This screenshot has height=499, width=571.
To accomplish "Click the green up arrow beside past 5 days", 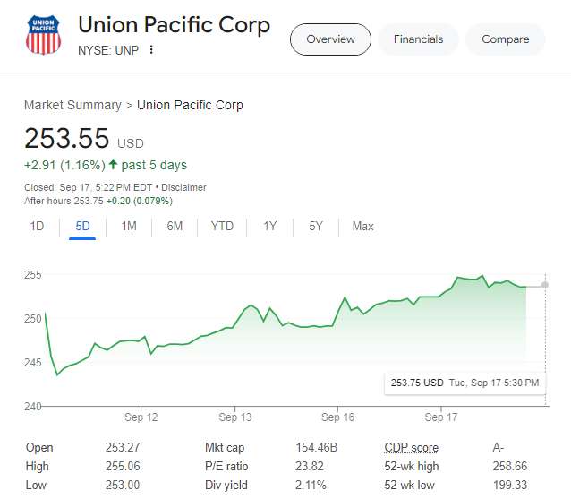I will tap(114, 165).
